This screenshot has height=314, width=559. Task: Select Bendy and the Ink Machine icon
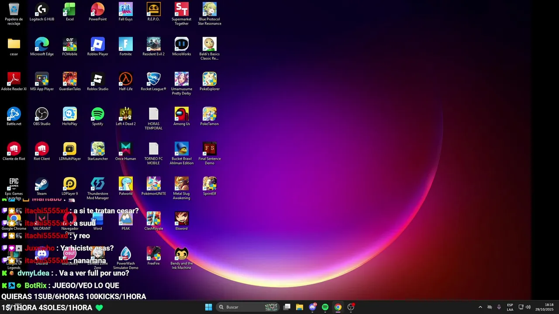[182, 258]
